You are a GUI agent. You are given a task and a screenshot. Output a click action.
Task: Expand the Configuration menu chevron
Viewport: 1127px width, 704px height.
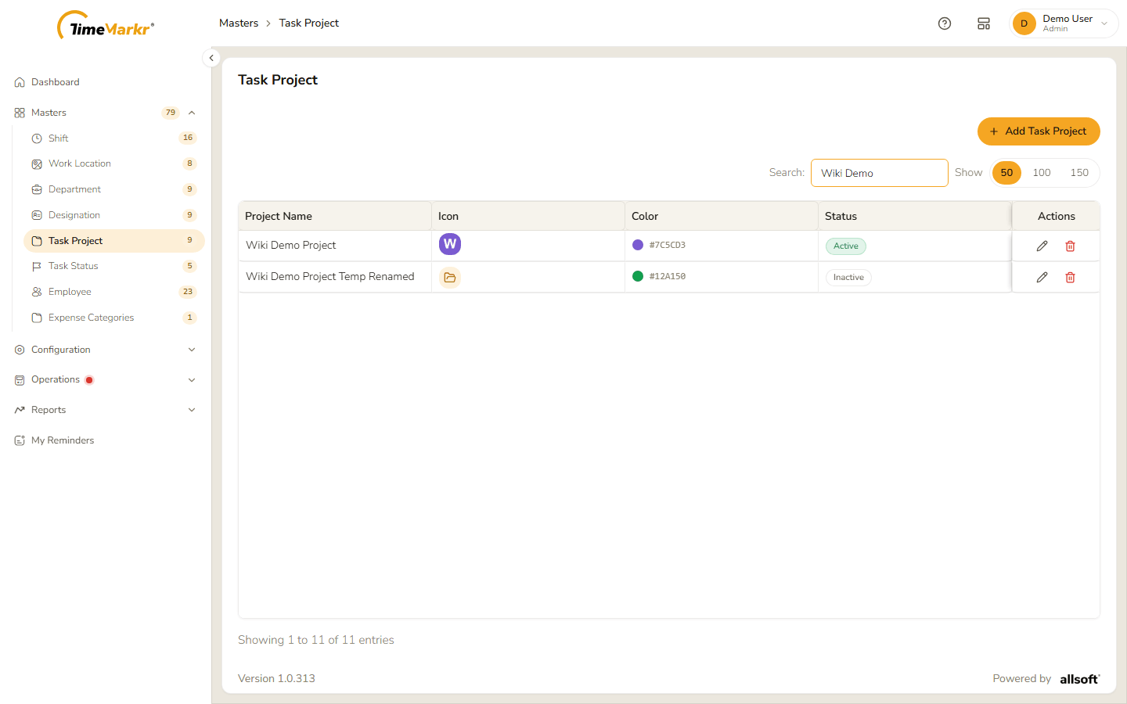point(192,350)
